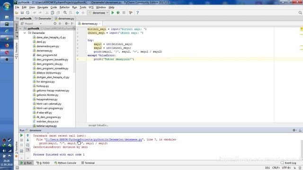Open the Refactor menu
Image resolution: width=303 pixels, height=170 pixels.
tap(64, 8)
